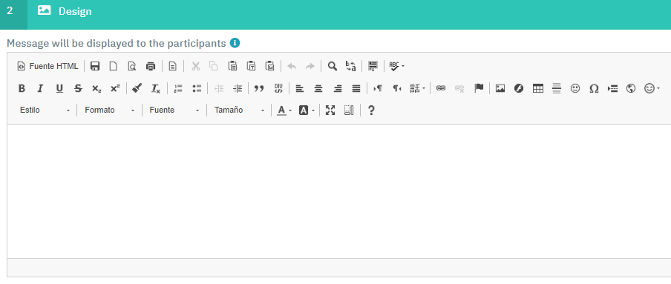Open the templates dialog
Screen dimensions: 671x284
[x=172, y=66]
